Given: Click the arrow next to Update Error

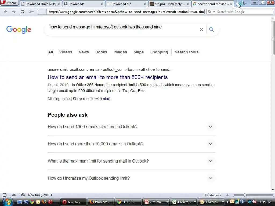Looking at the screenshot, I should click(x=227, y=195).
